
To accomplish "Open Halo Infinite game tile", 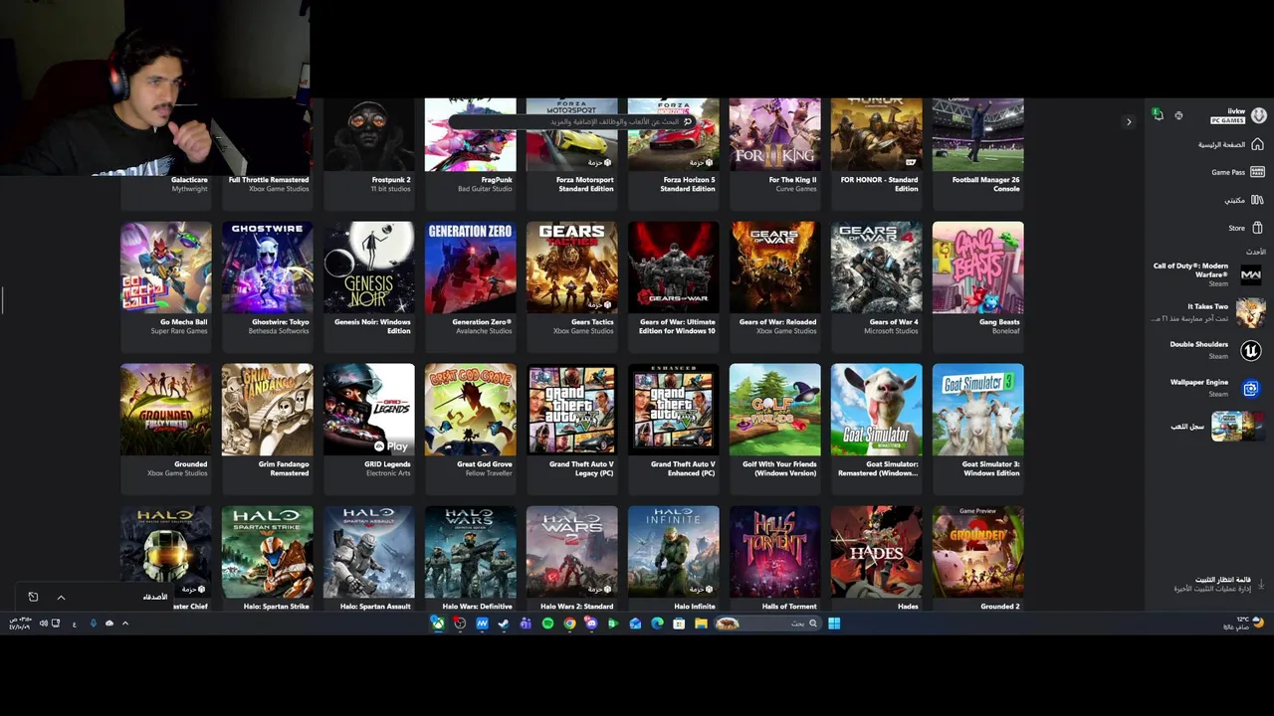I will 674,558.
